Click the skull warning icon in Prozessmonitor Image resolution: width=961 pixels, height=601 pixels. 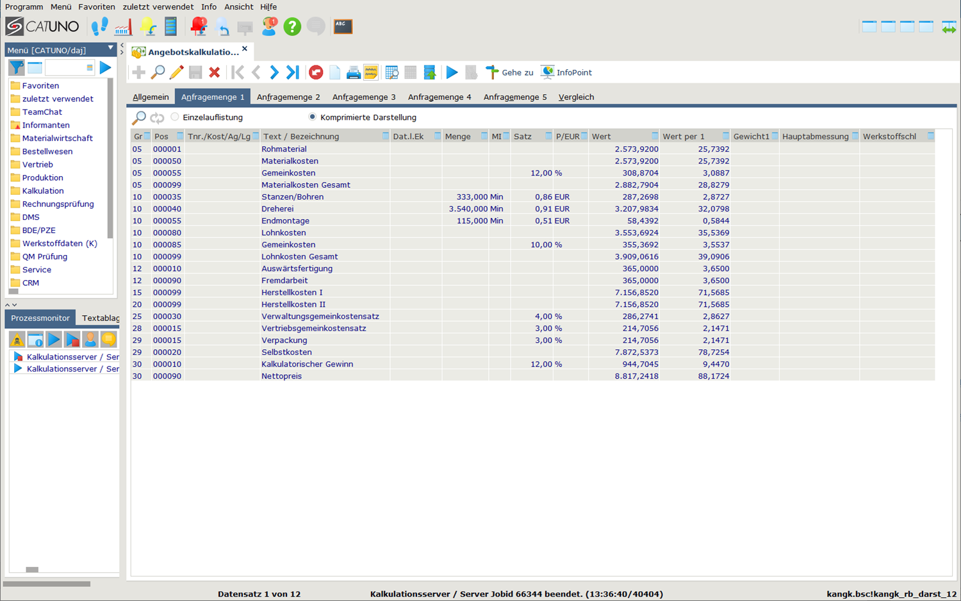click(x=17, y=340)
